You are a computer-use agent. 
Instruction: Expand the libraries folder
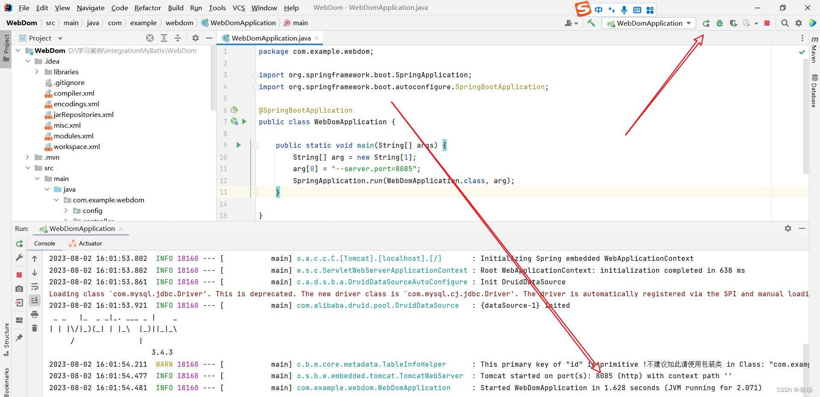pos(37,72)
